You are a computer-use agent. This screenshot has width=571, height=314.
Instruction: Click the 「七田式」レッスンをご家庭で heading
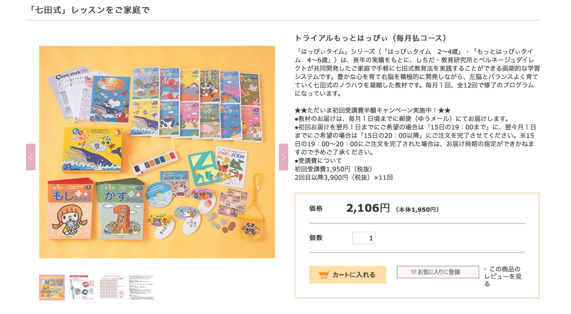click(x=89, y=10)
